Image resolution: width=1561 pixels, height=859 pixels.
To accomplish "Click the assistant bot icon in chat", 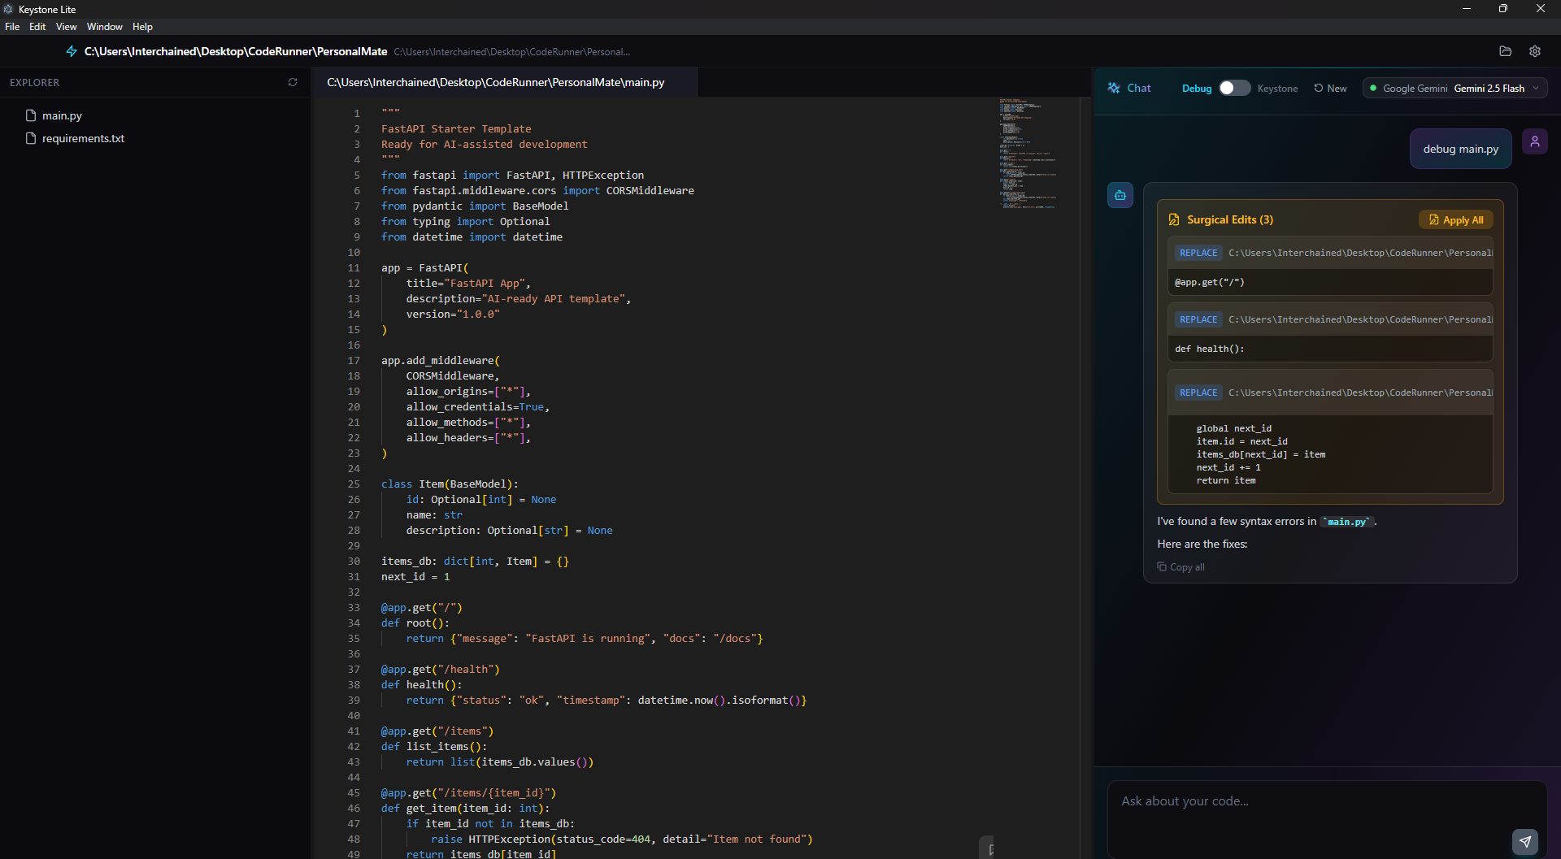I will (x=1120, y=195).
